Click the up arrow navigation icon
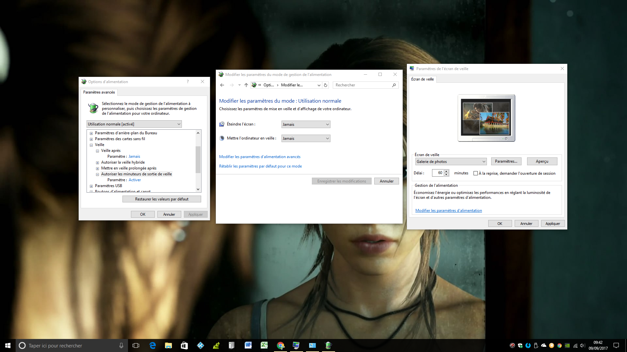The width and height of the screenshot is (627, 352). [x=246, y=85]
